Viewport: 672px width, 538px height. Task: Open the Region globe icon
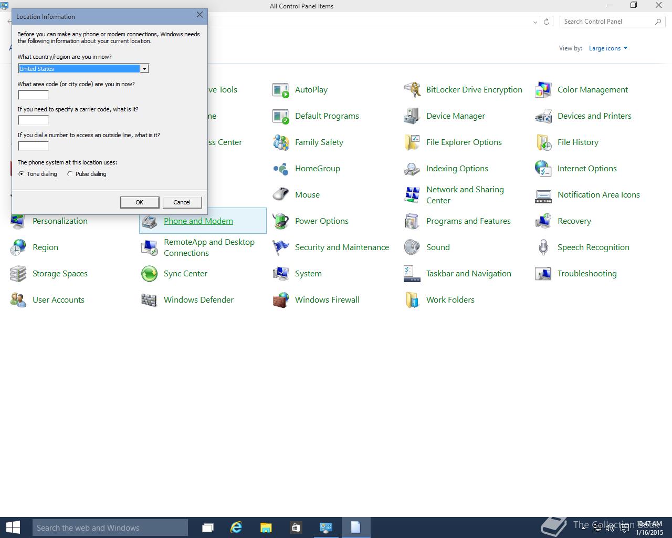point(18,247)
